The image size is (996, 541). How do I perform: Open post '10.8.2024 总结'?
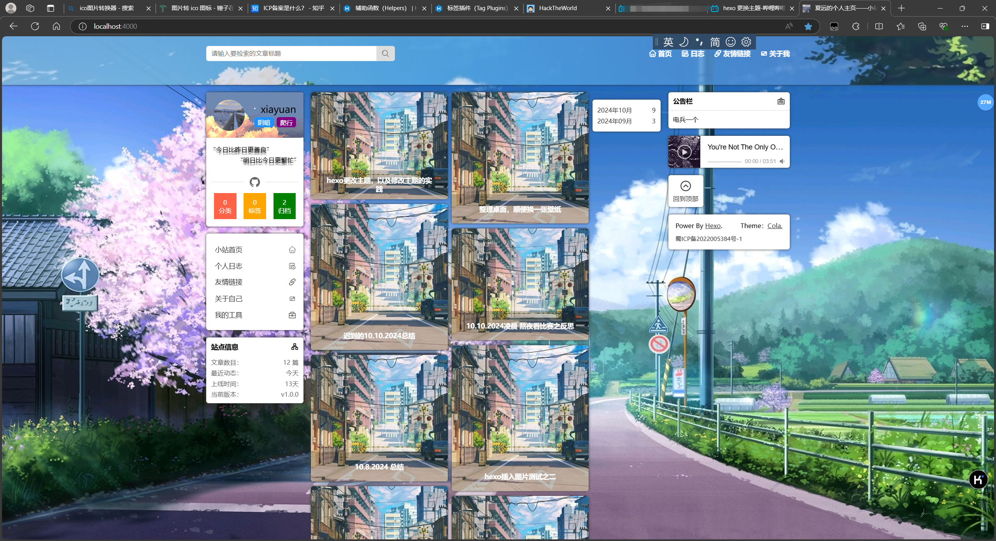tap(379, 418)
